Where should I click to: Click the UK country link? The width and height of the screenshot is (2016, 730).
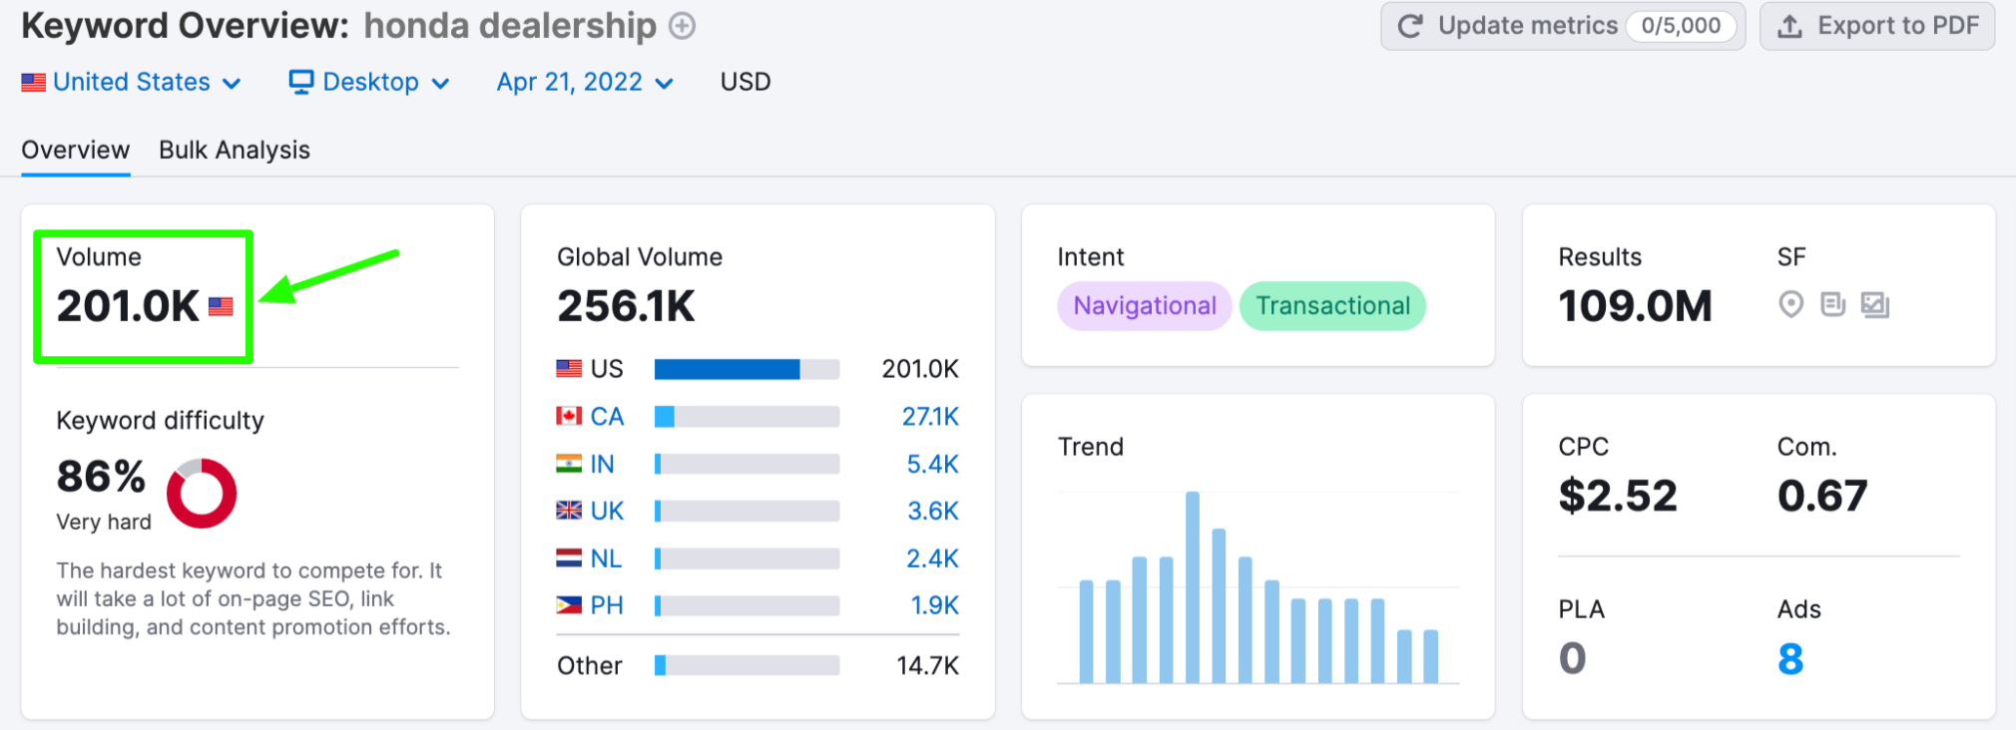pyautogui.click(x=607, y=511)
